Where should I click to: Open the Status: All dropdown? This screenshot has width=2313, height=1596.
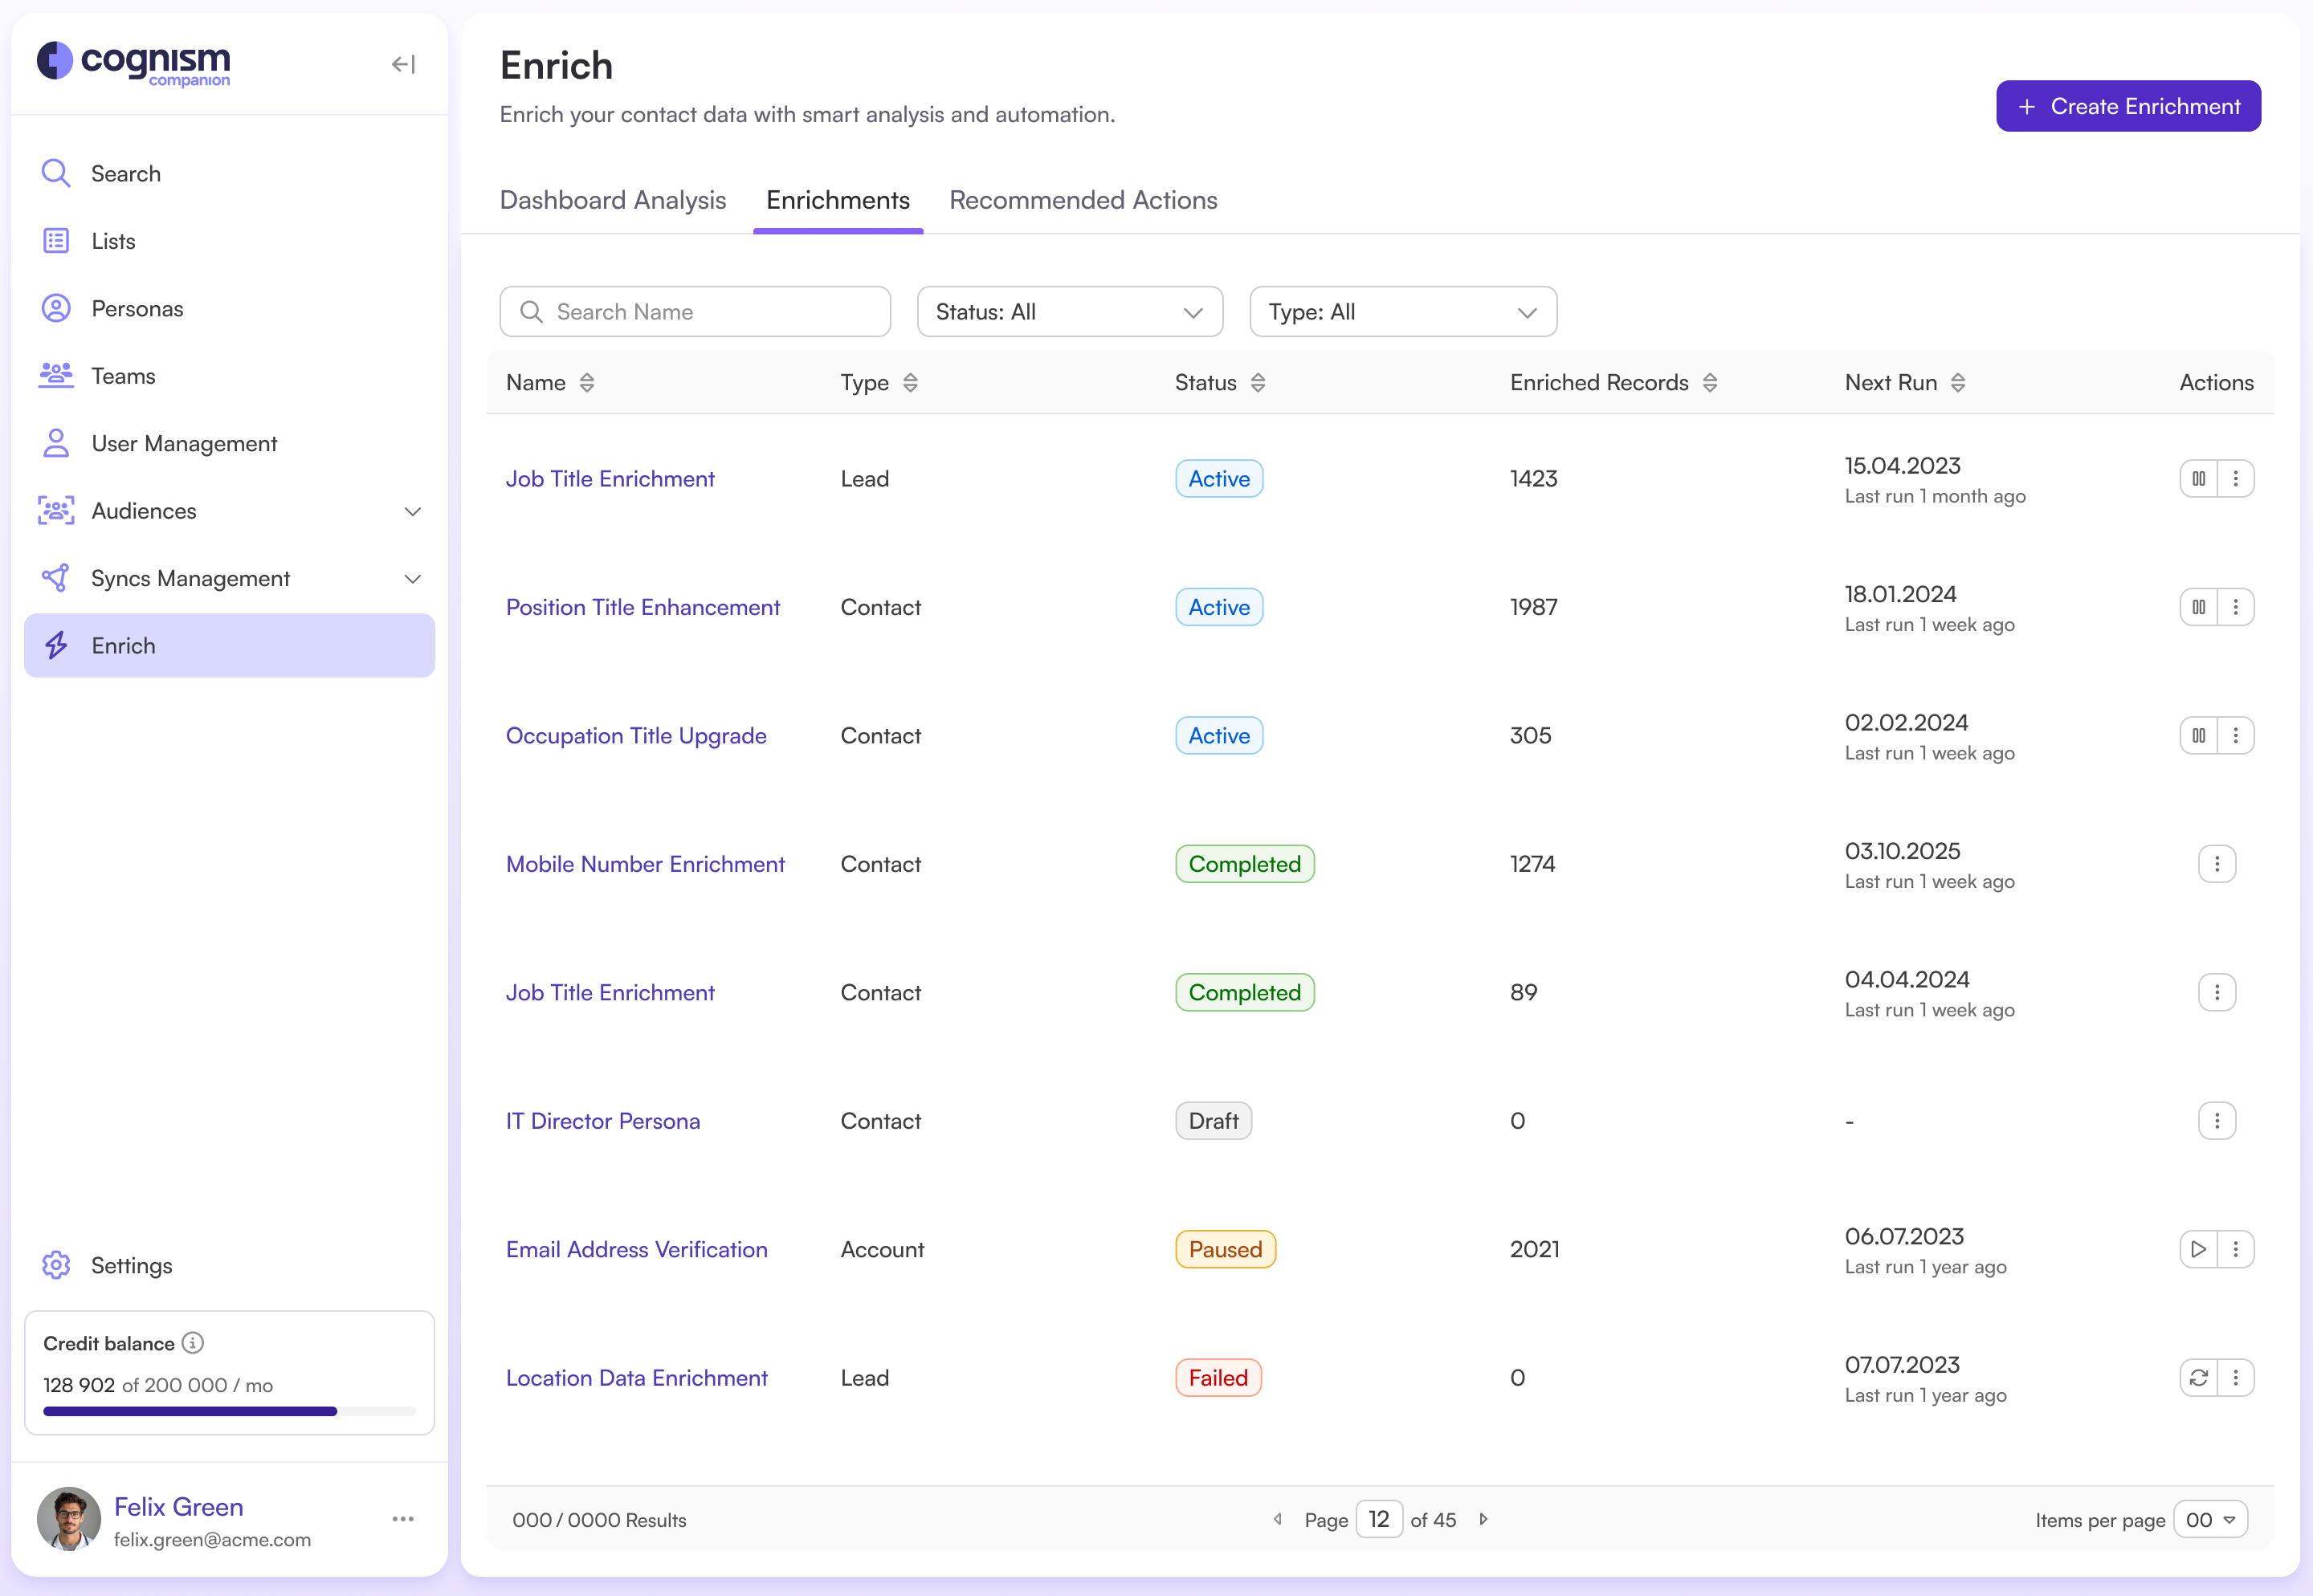coord(1070,312)
